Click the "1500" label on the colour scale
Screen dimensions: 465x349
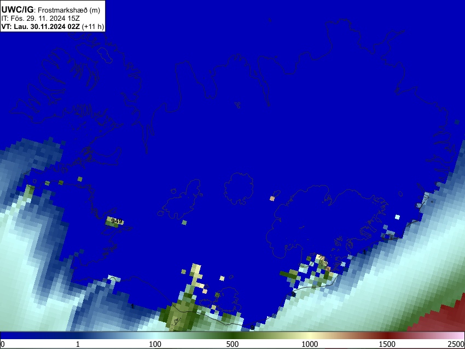387,344
